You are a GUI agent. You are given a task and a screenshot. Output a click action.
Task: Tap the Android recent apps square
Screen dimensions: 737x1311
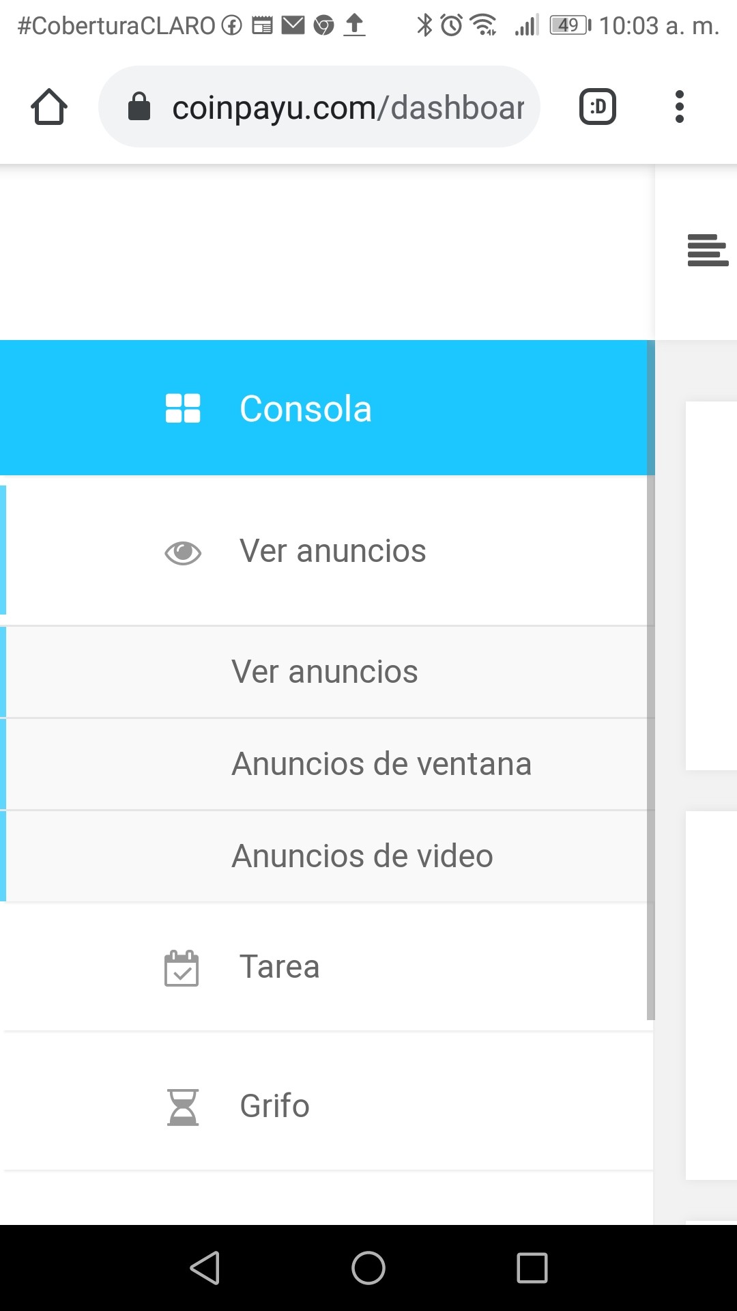tap(532, 1268)
